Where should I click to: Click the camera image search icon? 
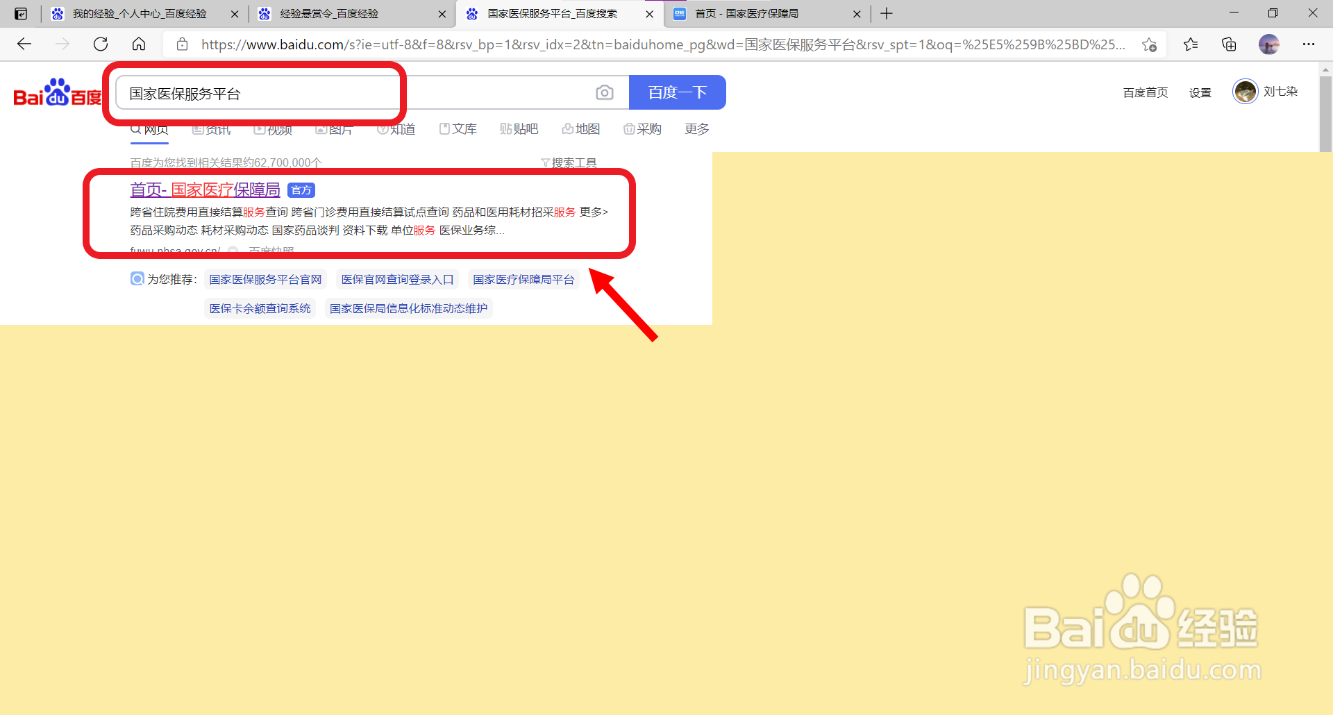click(x=605, y=92)
